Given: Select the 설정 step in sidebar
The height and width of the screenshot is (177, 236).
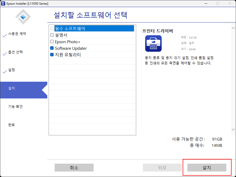Looking at the screenshot, I should click(x=11, y=70).
